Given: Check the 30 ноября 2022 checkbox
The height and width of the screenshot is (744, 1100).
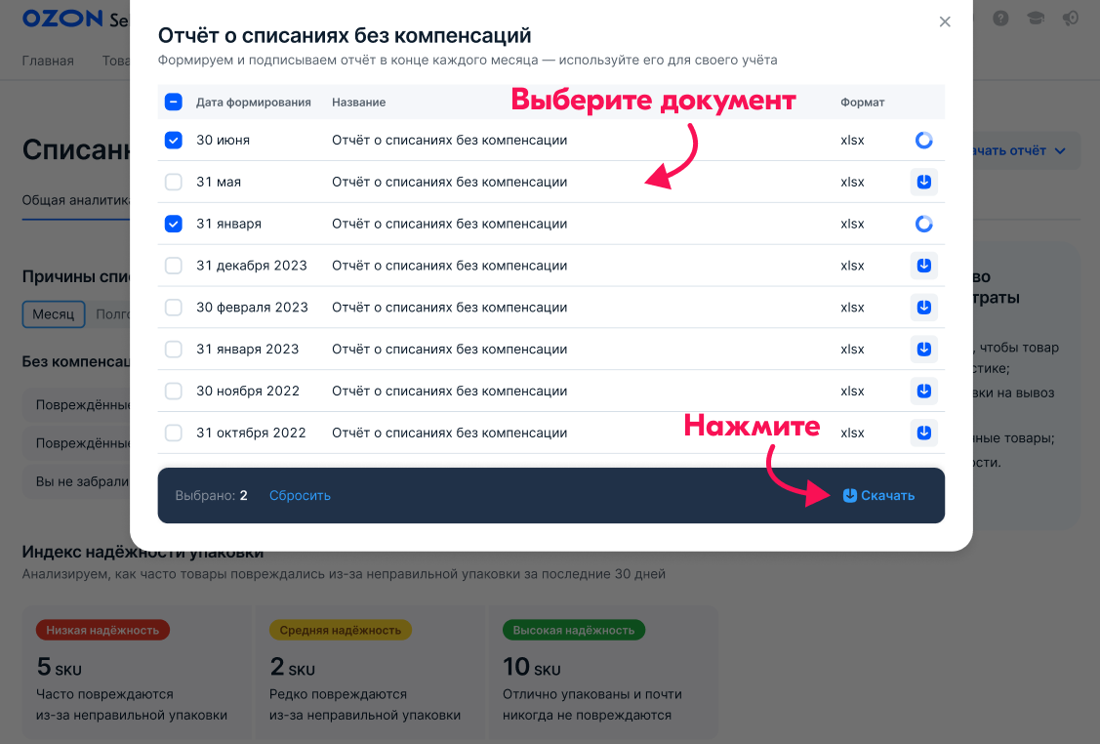Looking at the screenshot, I should pos(174,391).
